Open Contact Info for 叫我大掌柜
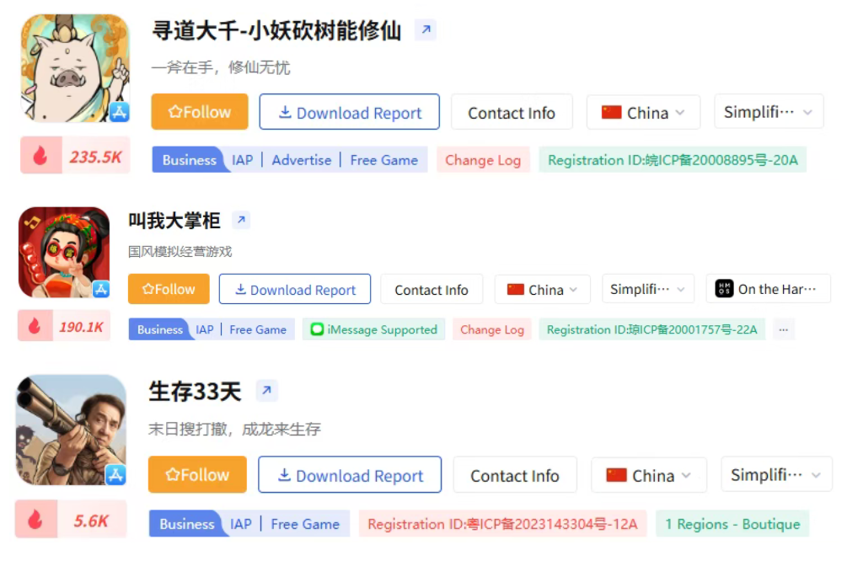This screenshot has width=847, height=561. 431,289
